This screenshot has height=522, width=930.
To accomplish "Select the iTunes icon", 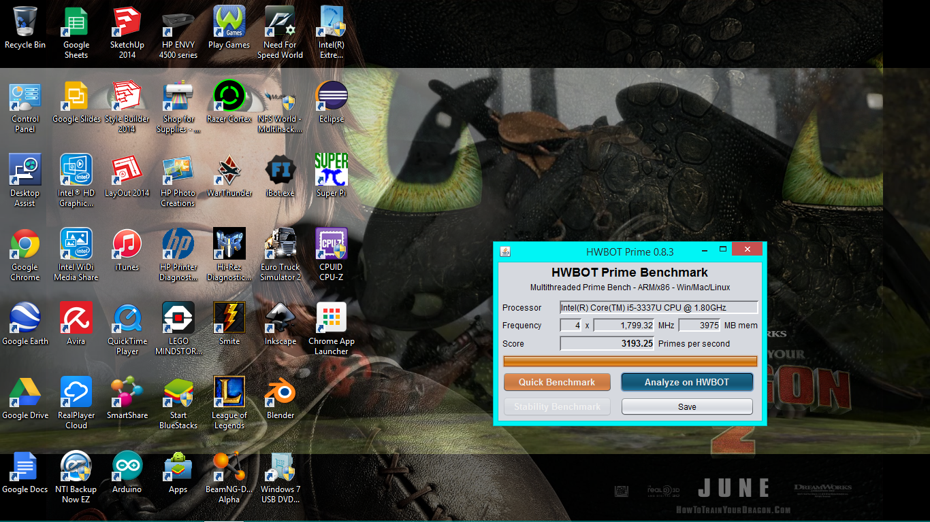I will click(127, 244).
